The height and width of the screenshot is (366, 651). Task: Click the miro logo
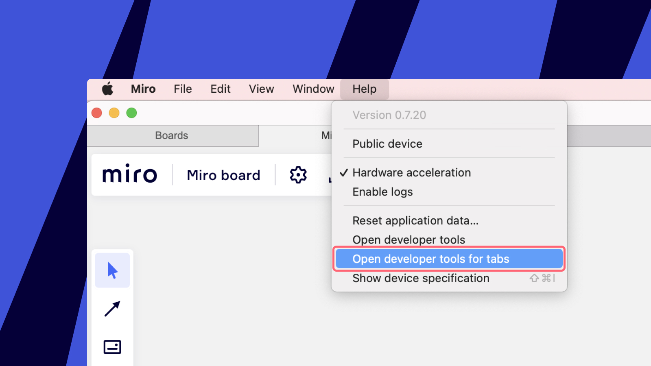tap(129, 175)
